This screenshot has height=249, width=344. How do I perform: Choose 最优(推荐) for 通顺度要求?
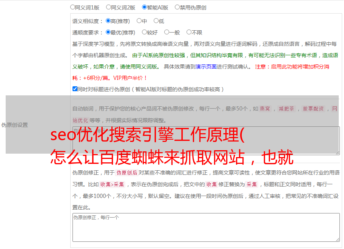coord(108,32)
